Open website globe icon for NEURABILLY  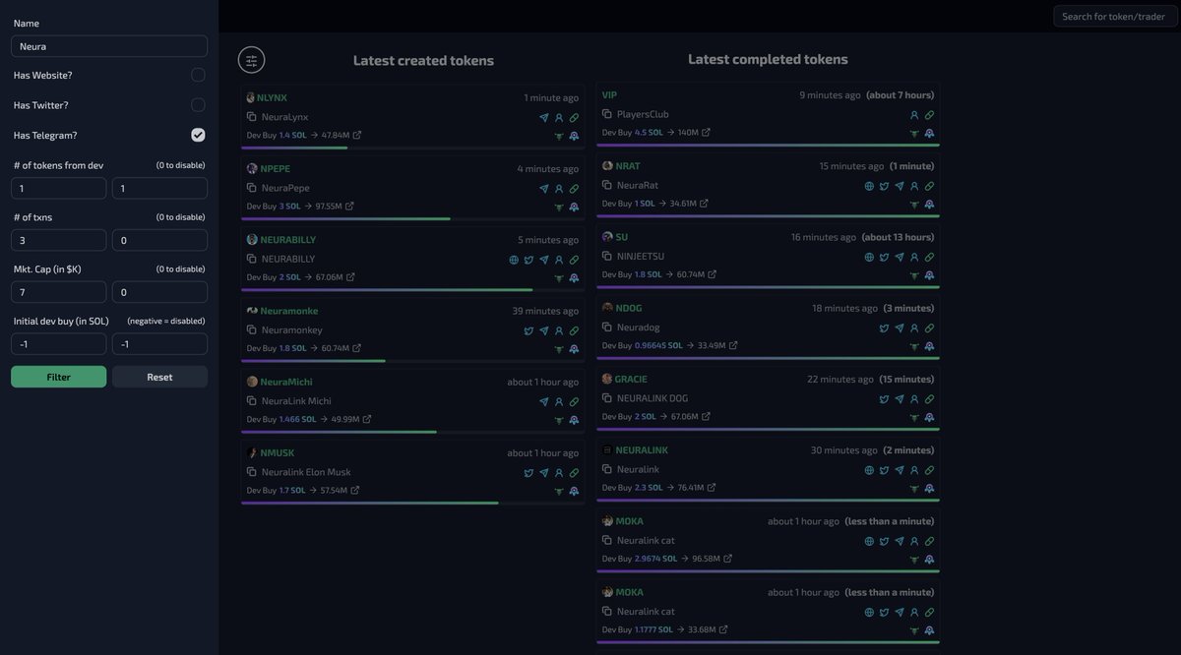coord(514,260)
